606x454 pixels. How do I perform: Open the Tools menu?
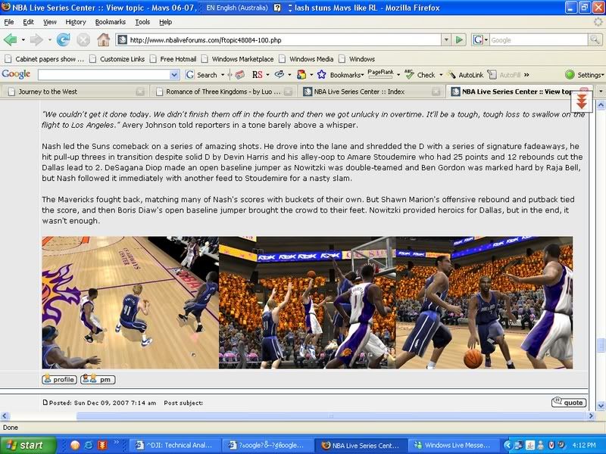point(142,22)
